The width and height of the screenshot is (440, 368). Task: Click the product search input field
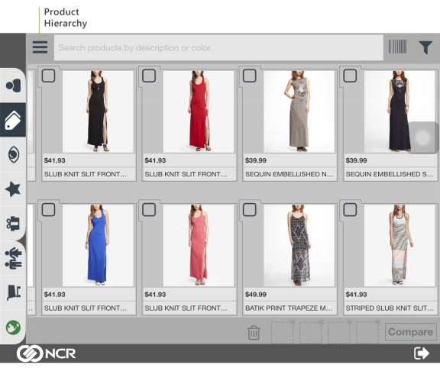pyautogui.click(x=218, y=47)
